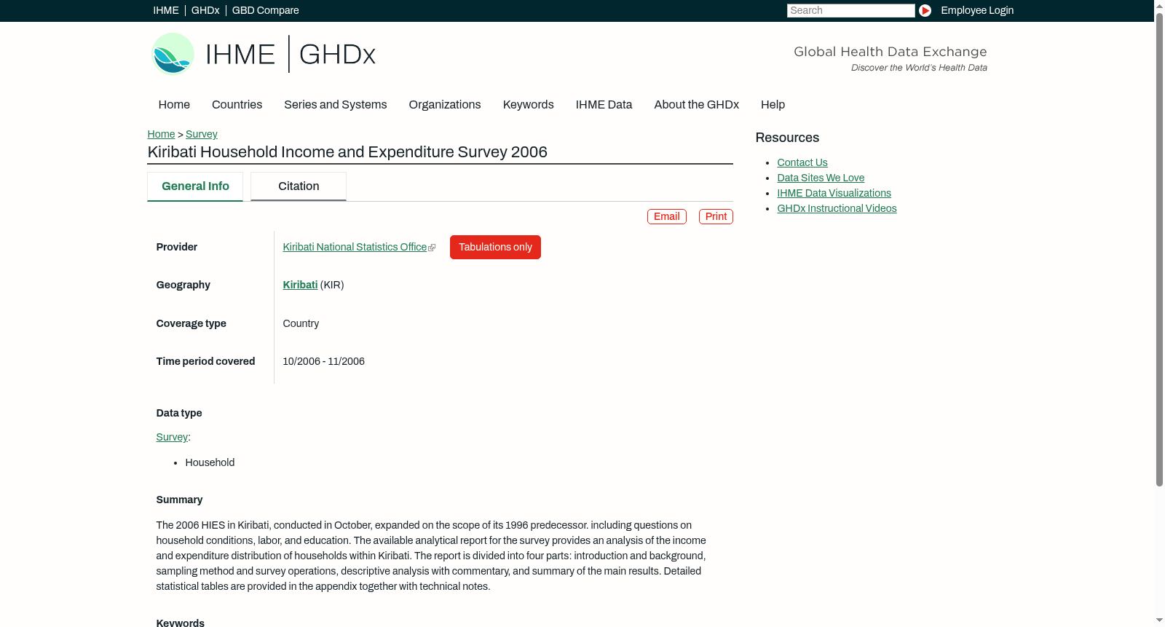This screenshot has width=1165, height=627.
Task: Click the IHME leaf logo icon
Action: point(173,54)
